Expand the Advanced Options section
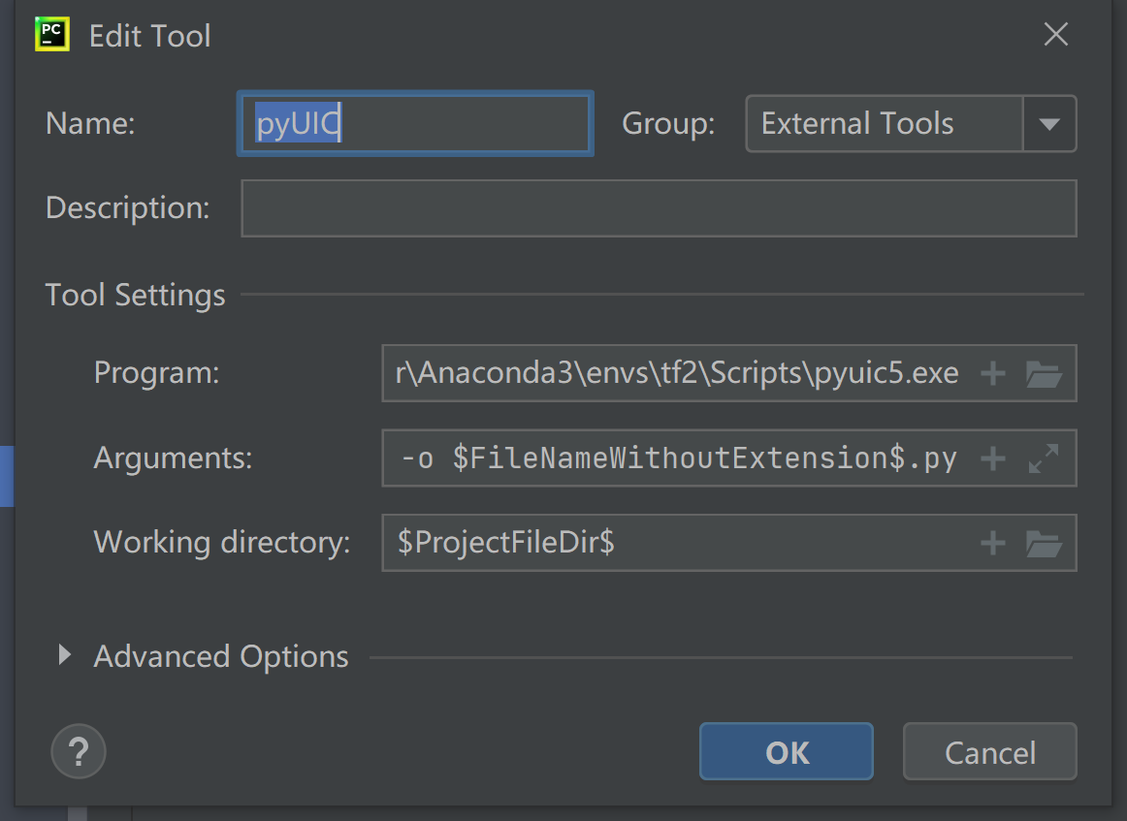 65,656
